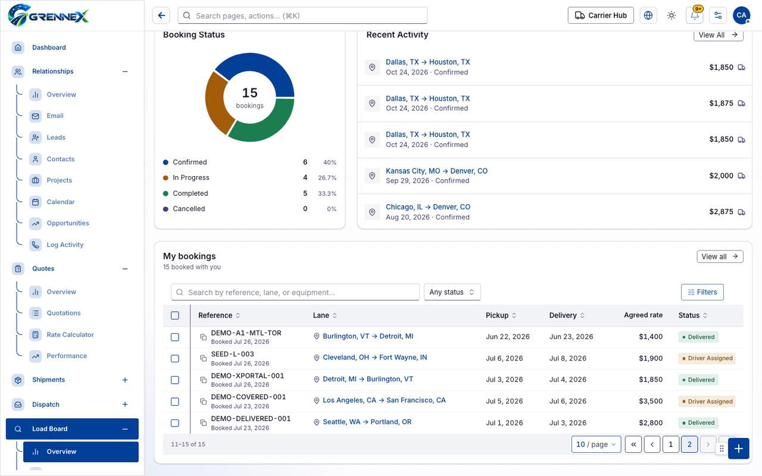Expand the Dispatch sidebar section

pos(125,405)
